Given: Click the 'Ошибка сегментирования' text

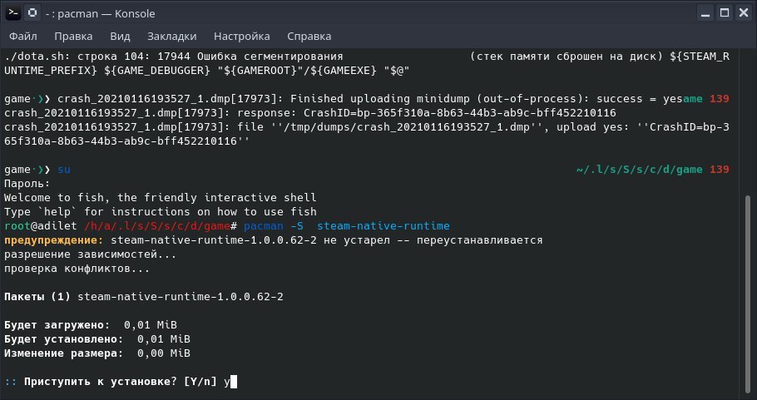Looking at the screenshot, I should 270,57.
